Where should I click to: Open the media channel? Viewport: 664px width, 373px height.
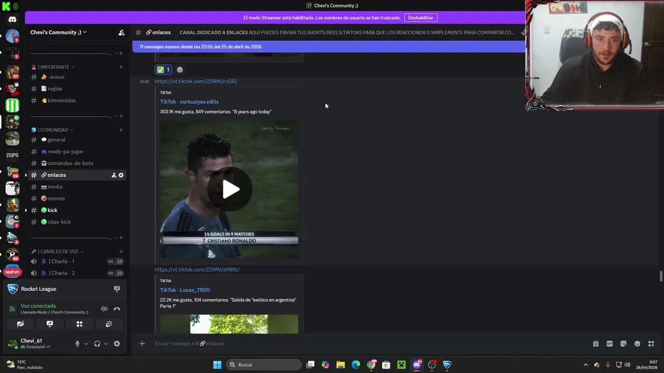pyautogui.click(x=77, y=187)
